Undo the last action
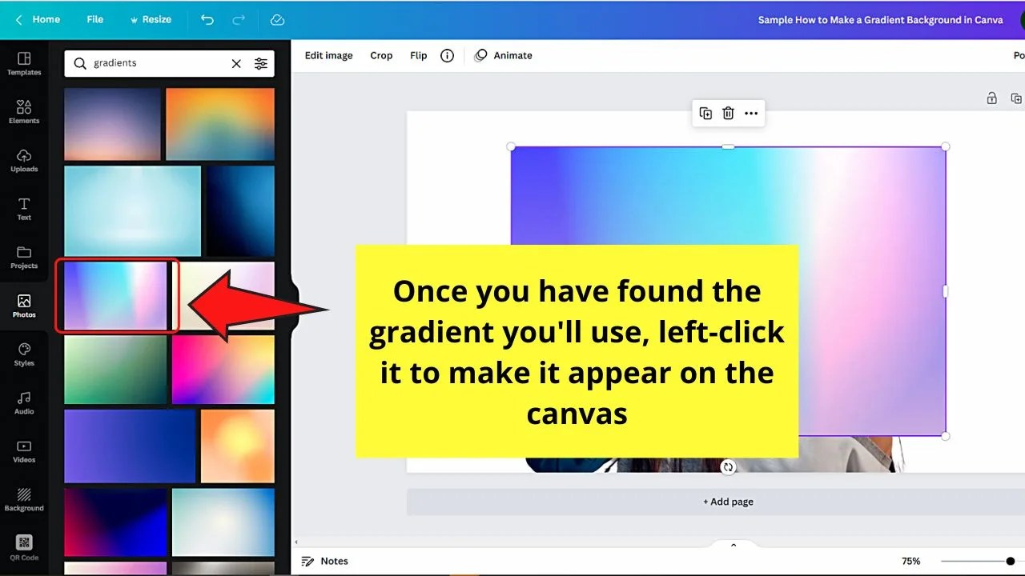Screen dimensions: 1025x576 point(207,19)
